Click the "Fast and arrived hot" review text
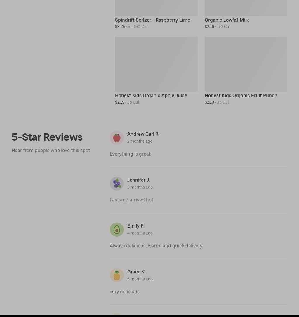299x317 pixels. tap(131, 200)
